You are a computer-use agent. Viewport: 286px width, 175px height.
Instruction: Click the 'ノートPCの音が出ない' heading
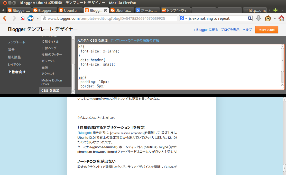point(96,161)
